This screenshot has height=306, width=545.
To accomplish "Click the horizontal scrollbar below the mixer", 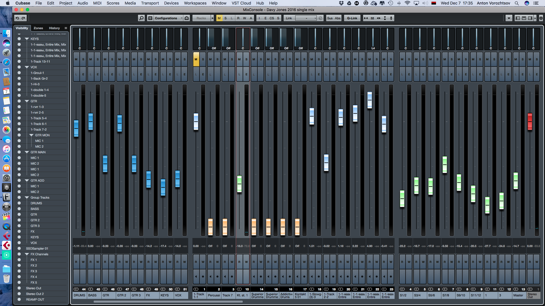I will (168, 302).
